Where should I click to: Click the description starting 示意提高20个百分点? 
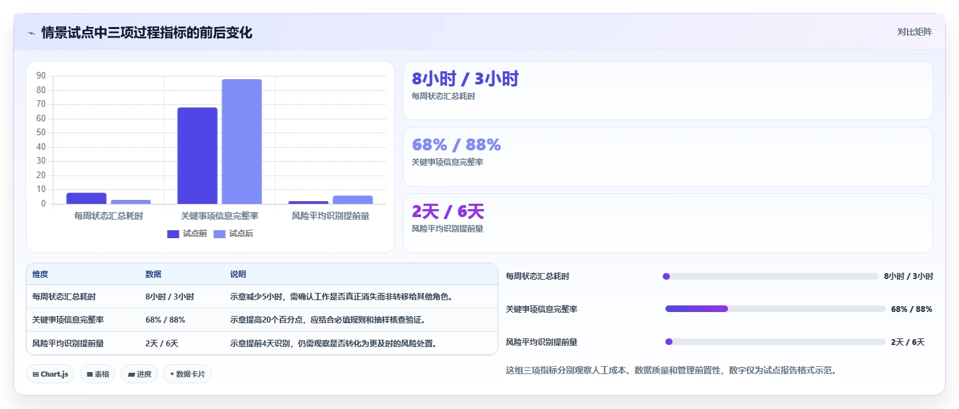coord(327,320)
